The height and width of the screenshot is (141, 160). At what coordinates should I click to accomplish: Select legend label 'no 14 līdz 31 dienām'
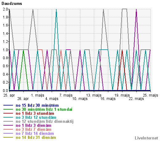36,137
